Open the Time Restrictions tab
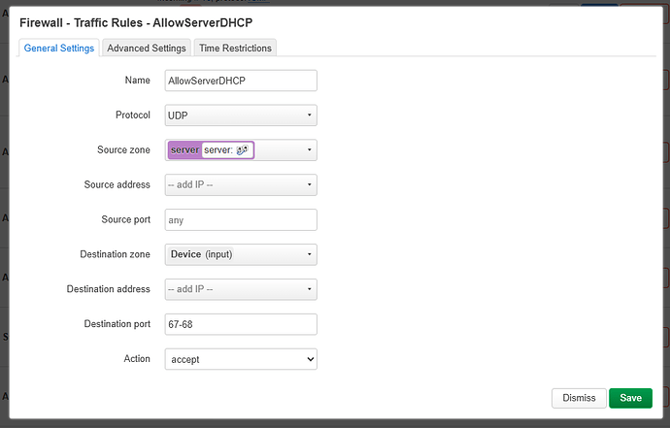 coord(235,48)
